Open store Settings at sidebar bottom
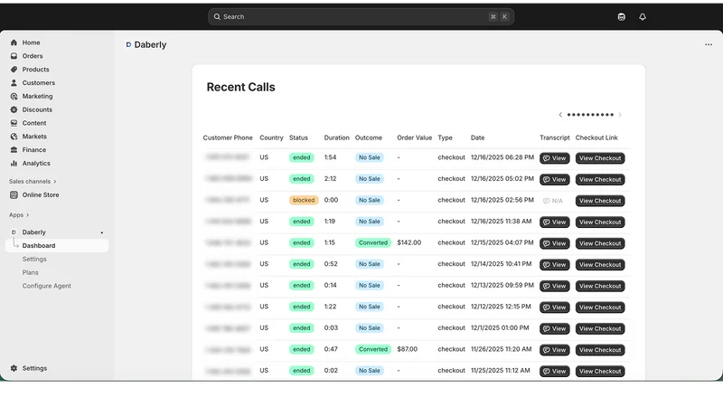 pyautogui.click(x=34, y=368)
